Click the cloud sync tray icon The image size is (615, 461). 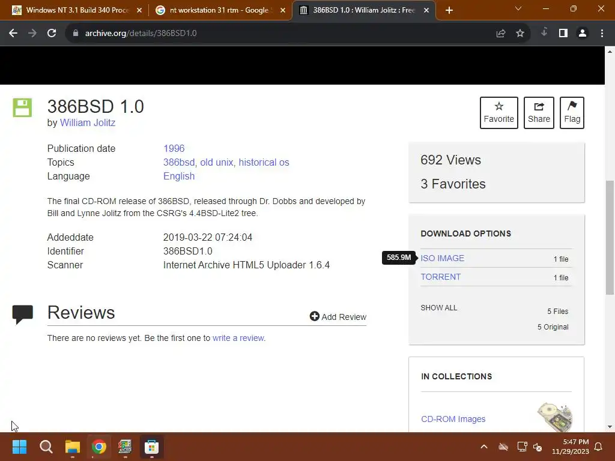[503, 447]
